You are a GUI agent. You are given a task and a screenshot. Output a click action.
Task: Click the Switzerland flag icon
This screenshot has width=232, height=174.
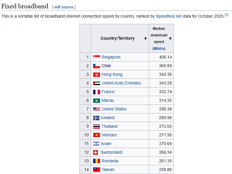click(x=96, y=153)
